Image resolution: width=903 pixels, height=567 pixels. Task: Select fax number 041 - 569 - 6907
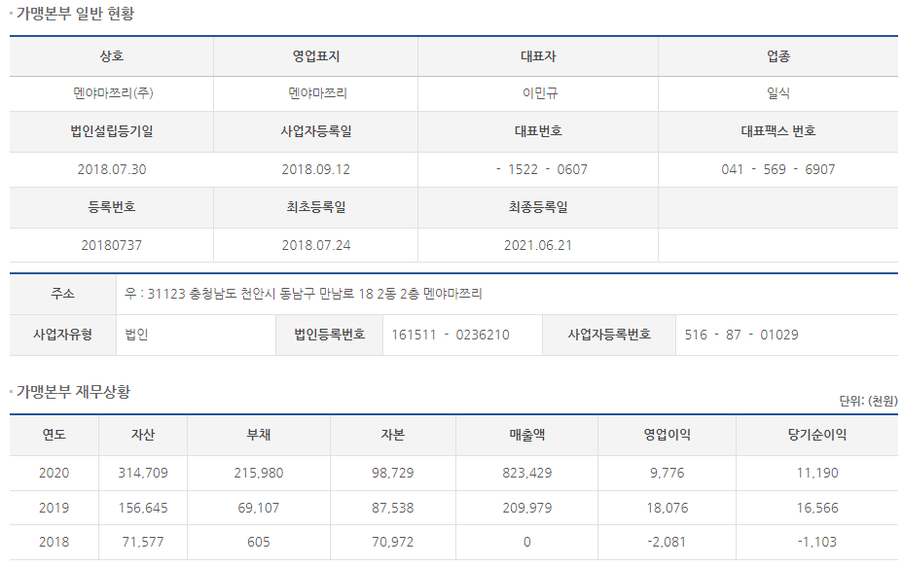point(778,169)
